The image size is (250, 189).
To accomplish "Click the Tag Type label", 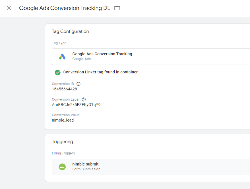I will tap(59, 43).
